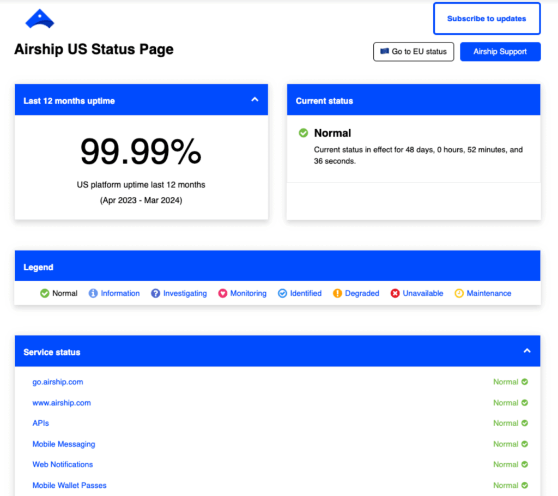Click the Mobile Wallet Passes status checkmark

pos(525,485)
